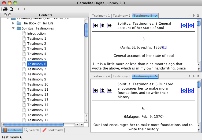Click the P diamond icon in Testimony 3 pane
This screenshot has width=202, height=140.
(184, 25)
